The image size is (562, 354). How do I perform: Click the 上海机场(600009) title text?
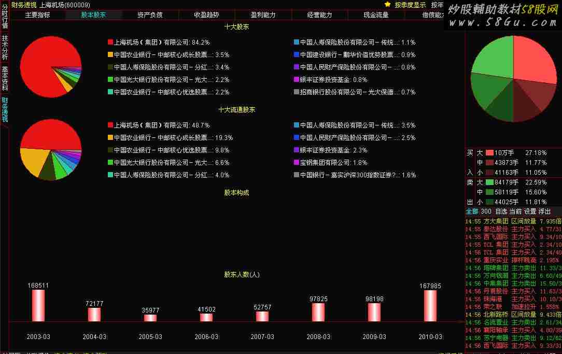tap(64, 5)
